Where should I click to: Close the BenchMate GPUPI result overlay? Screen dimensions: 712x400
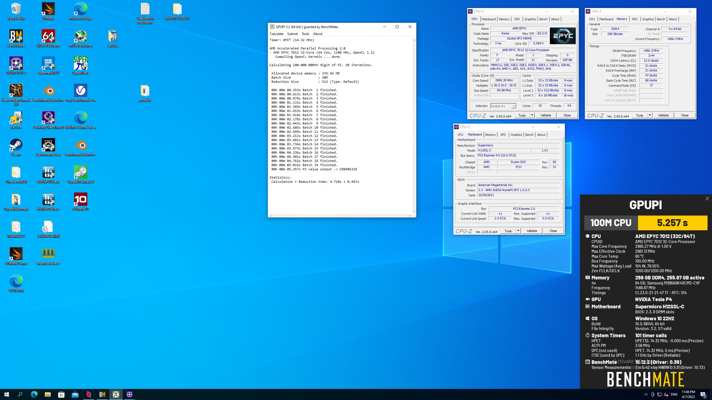pos(707,198)
